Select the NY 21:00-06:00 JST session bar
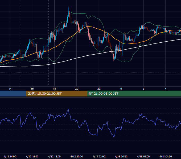The height and width of the screenshot is (159, 181). (134, 94)
